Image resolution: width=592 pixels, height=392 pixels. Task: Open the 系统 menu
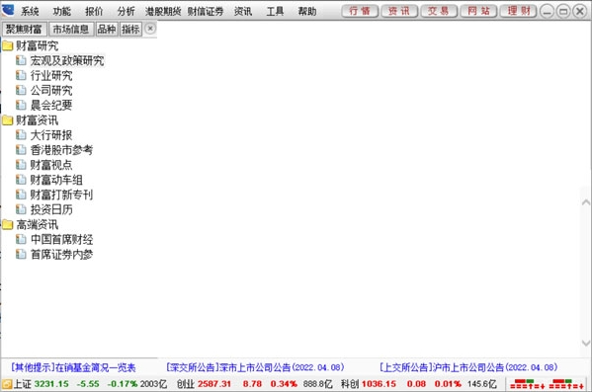point(30,11)
